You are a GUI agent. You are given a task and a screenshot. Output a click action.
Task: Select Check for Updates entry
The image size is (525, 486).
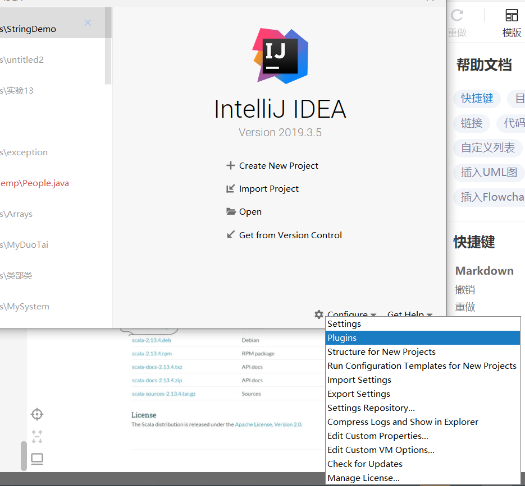pyautogui.click(x=423, y=464)
